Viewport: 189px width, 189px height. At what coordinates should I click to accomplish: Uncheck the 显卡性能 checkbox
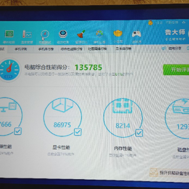77,132
